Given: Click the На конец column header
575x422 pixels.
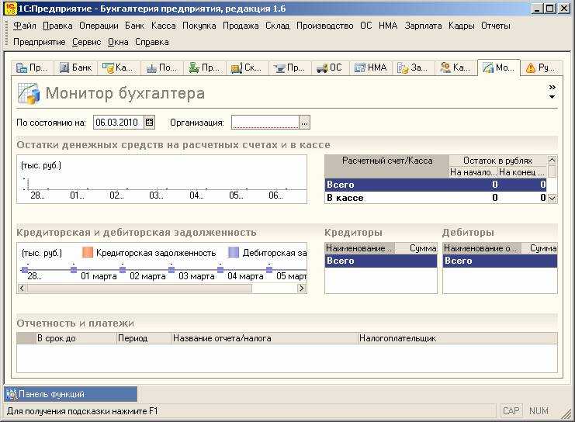Looking at the screenshot, I should [x=522, y=172].
